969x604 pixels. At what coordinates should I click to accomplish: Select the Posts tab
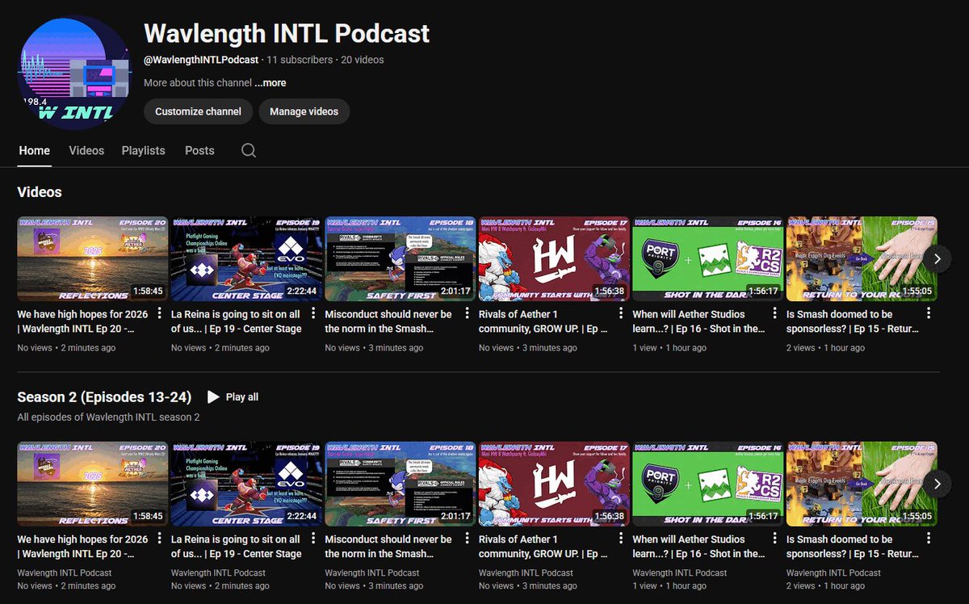(199, 150)
